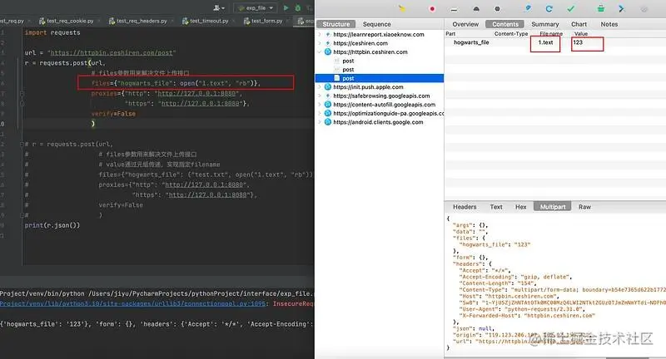Open the exp_file run configuration dropdown
This screenshot has height=359, width=666.
[256, 7]
